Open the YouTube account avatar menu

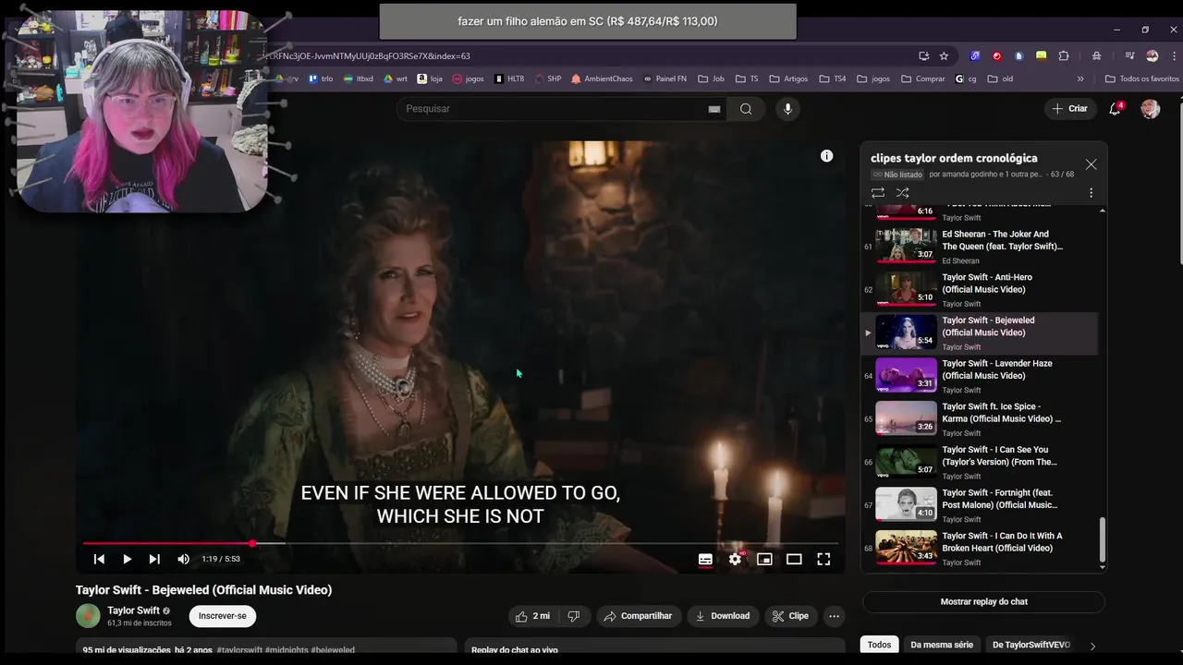tap(1150, 109)
